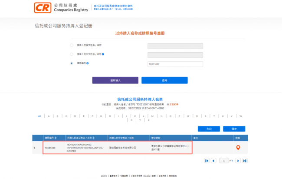The height and width of the screenshot is (179, 282).
Task: Filter list by letter B
Action: click(58, 116)
